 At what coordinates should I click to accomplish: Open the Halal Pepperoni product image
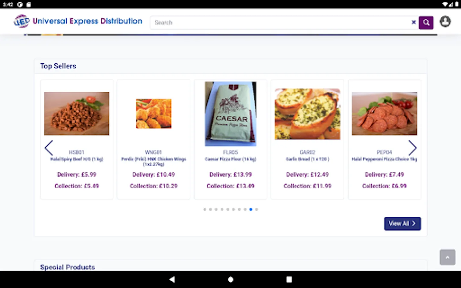pyautogui.click(x=384, y=114)
